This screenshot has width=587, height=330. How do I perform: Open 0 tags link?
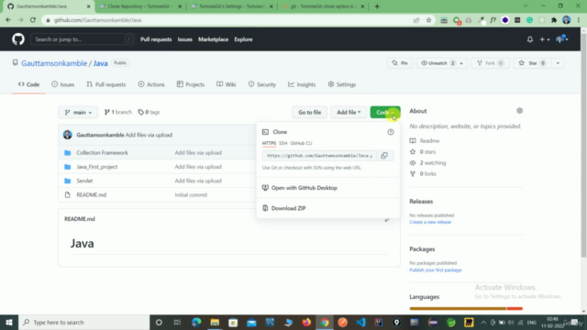(149, 112)
